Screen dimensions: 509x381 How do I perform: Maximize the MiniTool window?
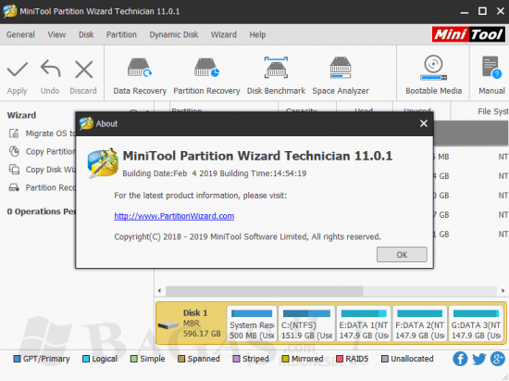482,11
